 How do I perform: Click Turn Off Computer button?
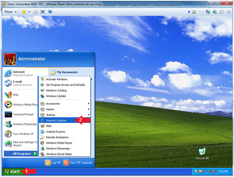(x=78, y=163)
